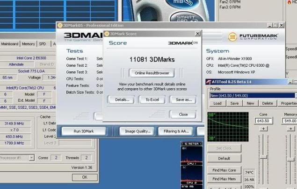The image size is (297, 189).
Task: Click the Core clock vertical slider handle
Action: tap(263, 157)
